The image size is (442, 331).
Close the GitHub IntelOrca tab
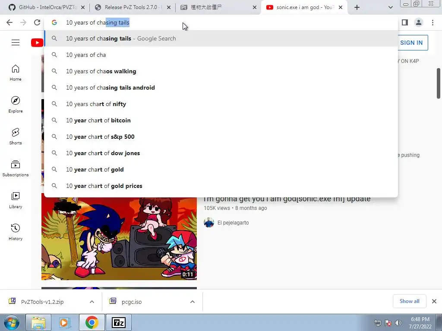tap(82, 8)
